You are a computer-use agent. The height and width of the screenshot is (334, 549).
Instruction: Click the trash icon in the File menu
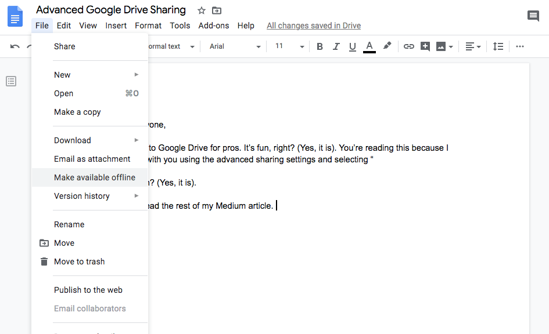point(44,262)
